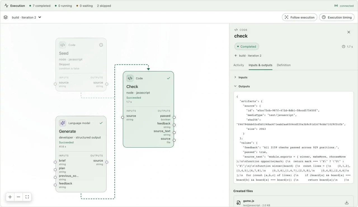Click the game.js file type icon

pyautogui.click(x=239, y=203)
